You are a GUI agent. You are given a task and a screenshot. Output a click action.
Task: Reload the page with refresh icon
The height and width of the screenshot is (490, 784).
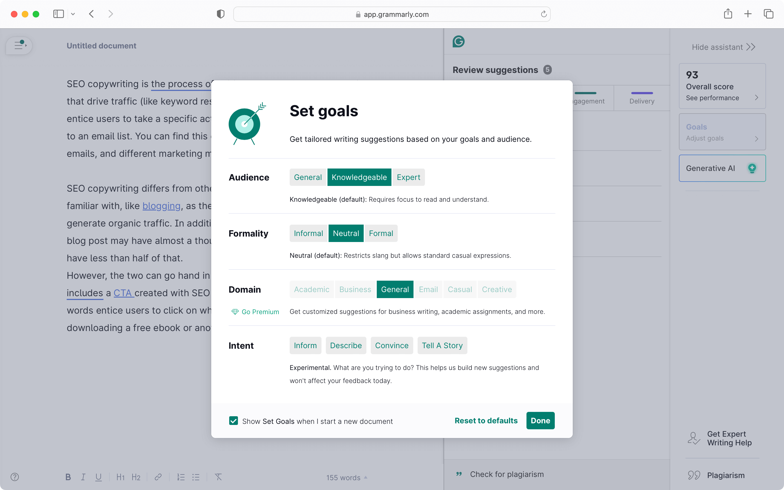tap(544, 14)
